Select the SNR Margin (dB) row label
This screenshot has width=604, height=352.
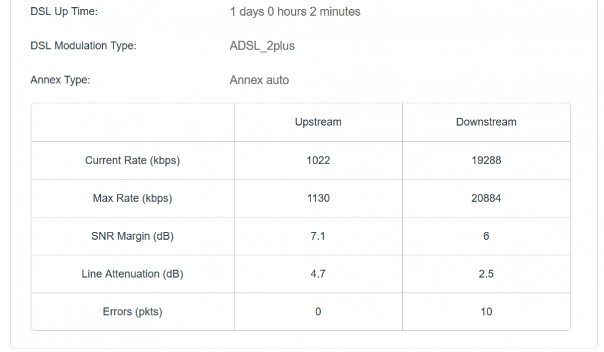[x=132, y=236]
